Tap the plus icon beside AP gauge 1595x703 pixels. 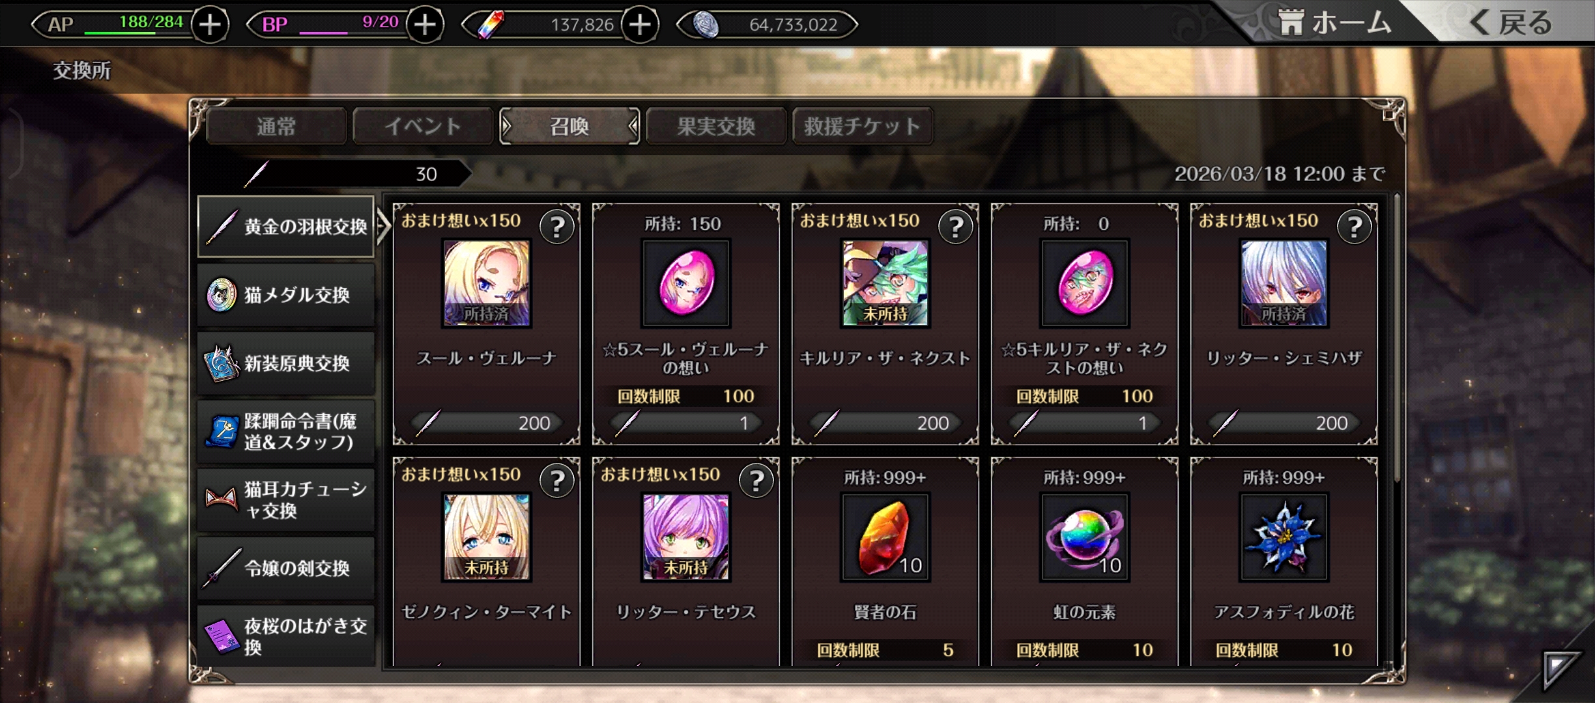[x=210, y=25]
